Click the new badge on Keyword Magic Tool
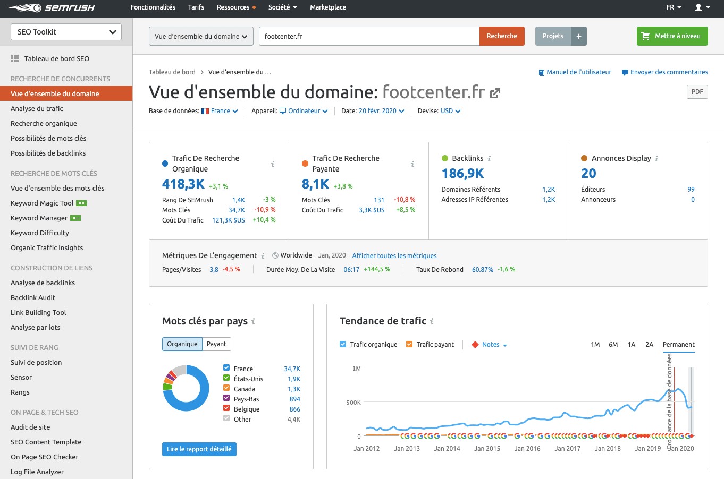Viewport: 724px width, 479px height. point(81,203)
